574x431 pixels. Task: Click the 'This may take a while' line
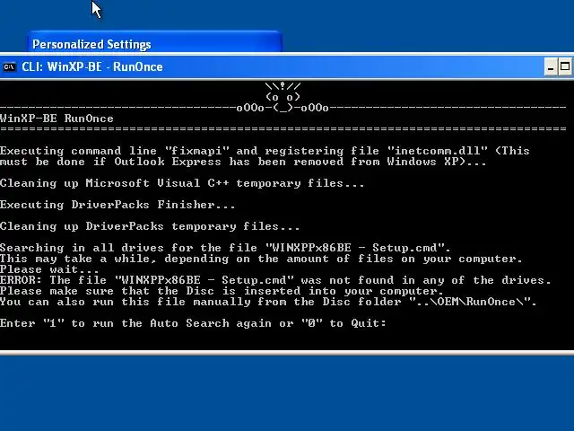coord(261,259)
